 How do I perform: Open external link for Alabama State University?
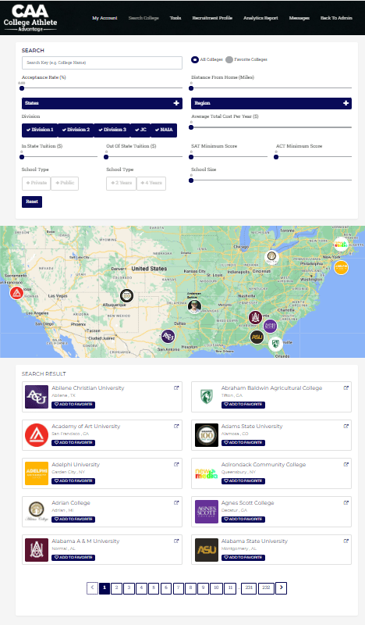346,541
